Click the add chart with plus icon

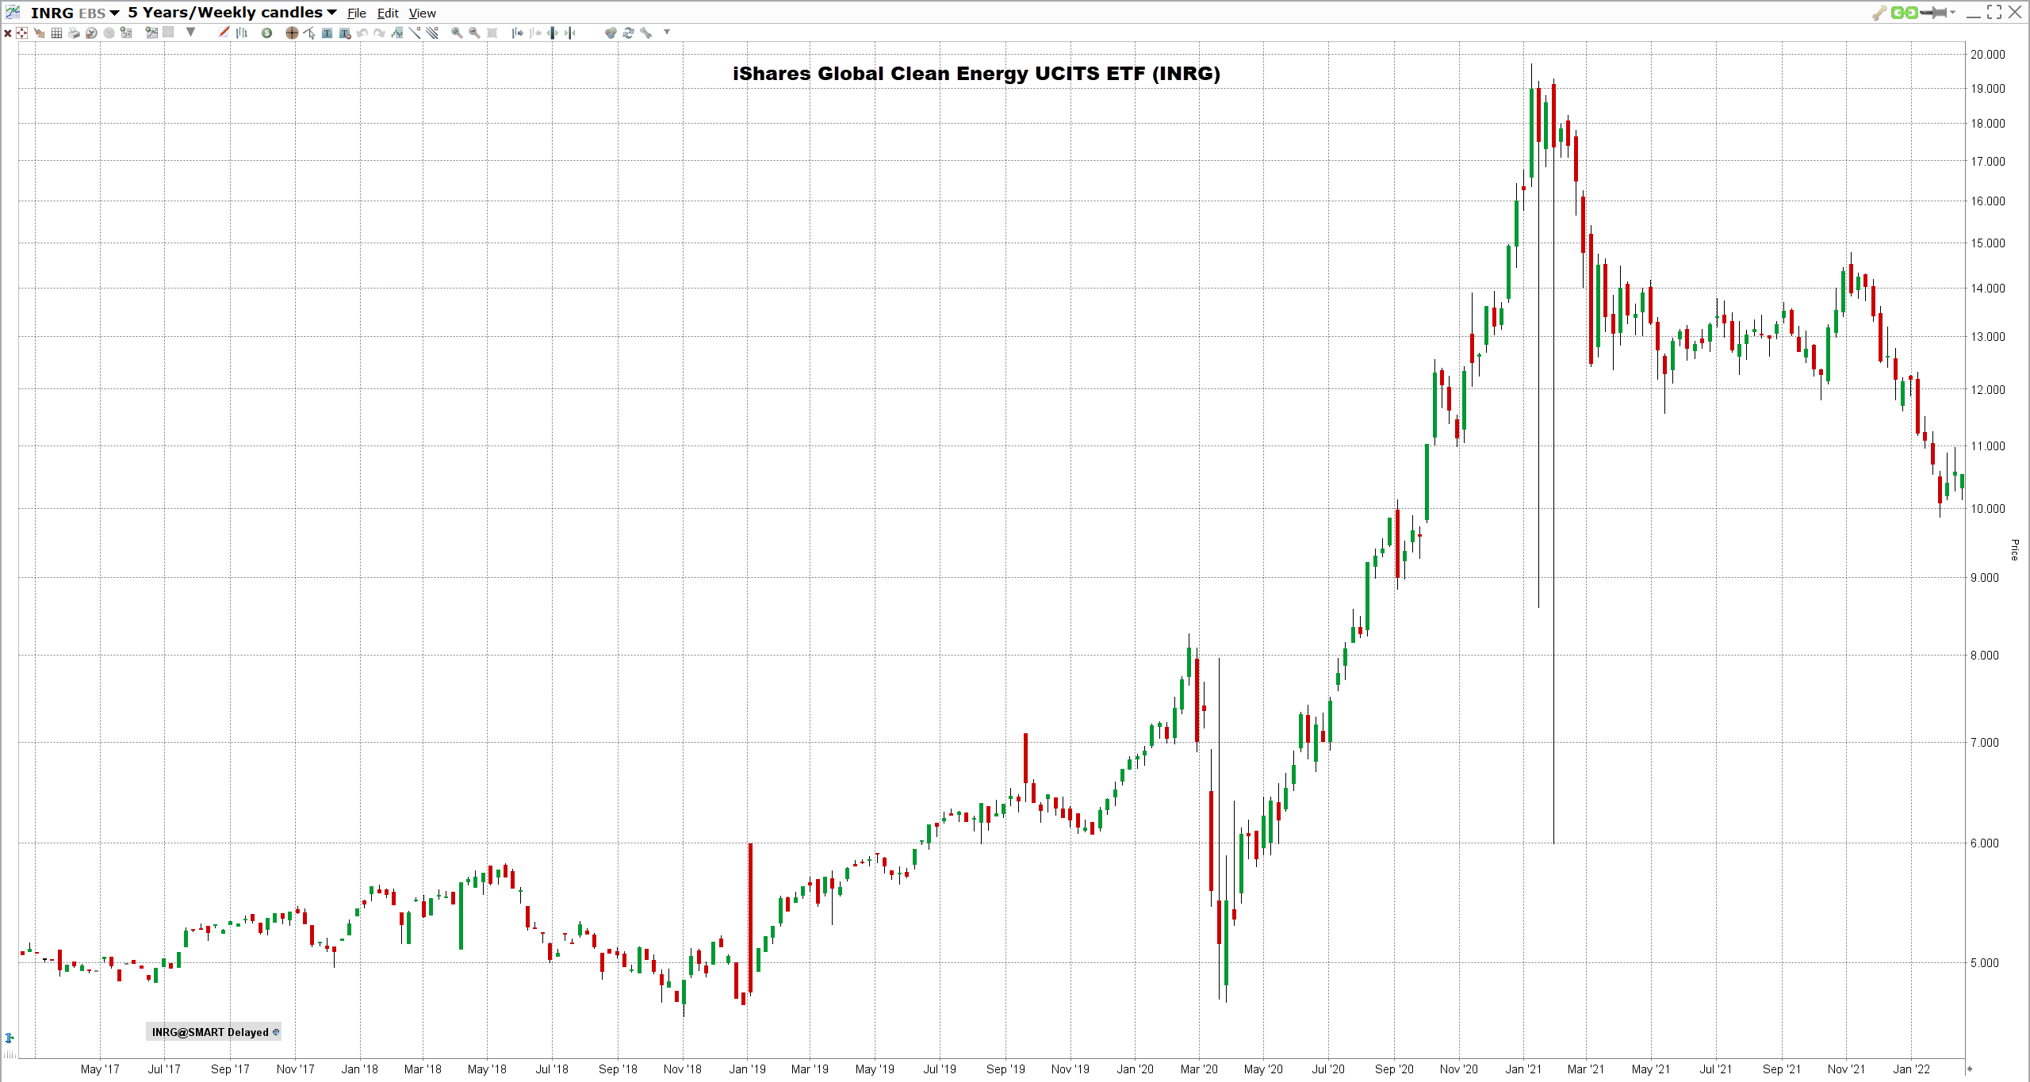[x=151, y=32]
